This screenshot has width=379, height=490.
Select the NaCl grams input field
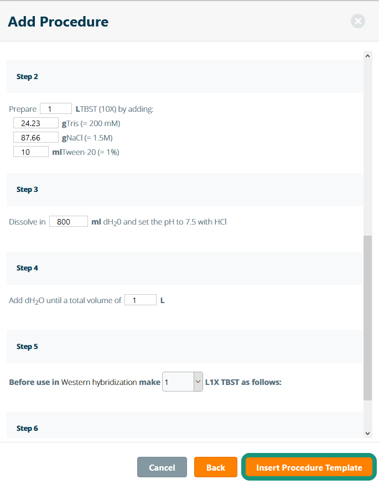(x=35, y=138)
